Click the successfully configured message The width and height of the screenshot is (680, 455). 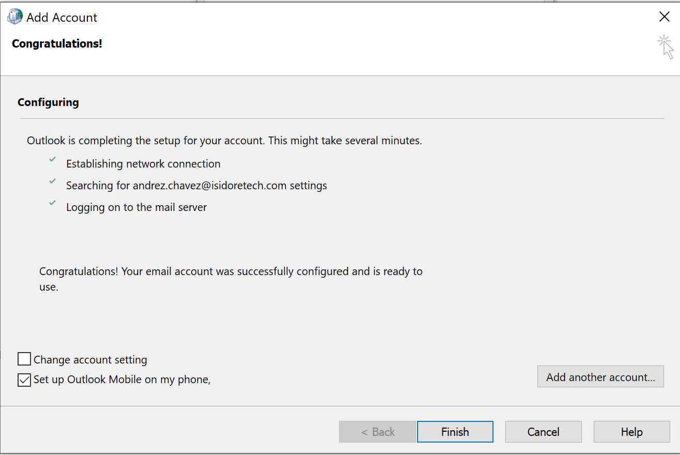(x=231, y=279)
